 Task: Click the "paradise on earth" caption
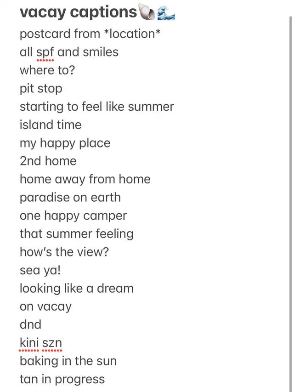pyautogui.click(x=70, y=198)
